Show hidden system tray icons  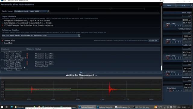pyautogui.click(x=165, y=107)
